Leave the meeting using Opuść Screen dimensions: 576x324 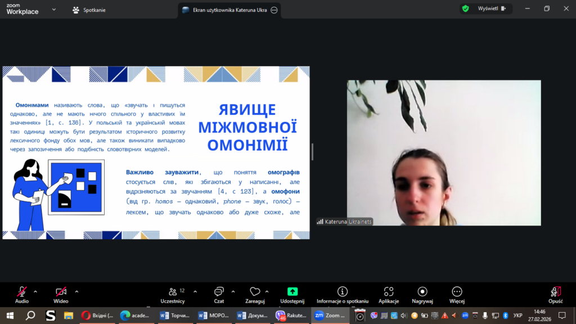pyautogui.click(x=555, y=292)
